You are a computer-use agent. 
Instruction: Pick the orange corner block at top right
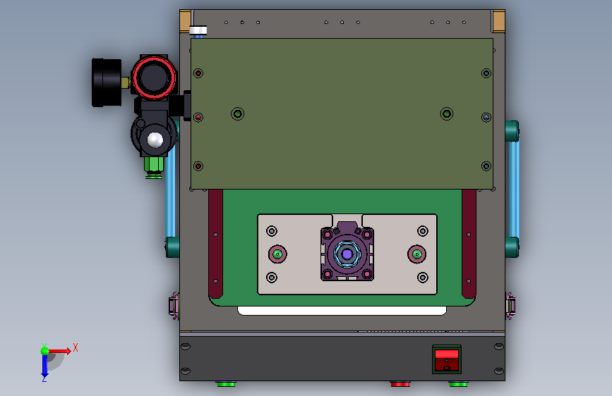499,21
